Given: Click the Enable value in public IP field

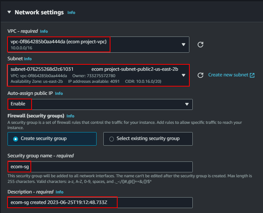Looking at the screenshot, I should (x=18, y=104).
